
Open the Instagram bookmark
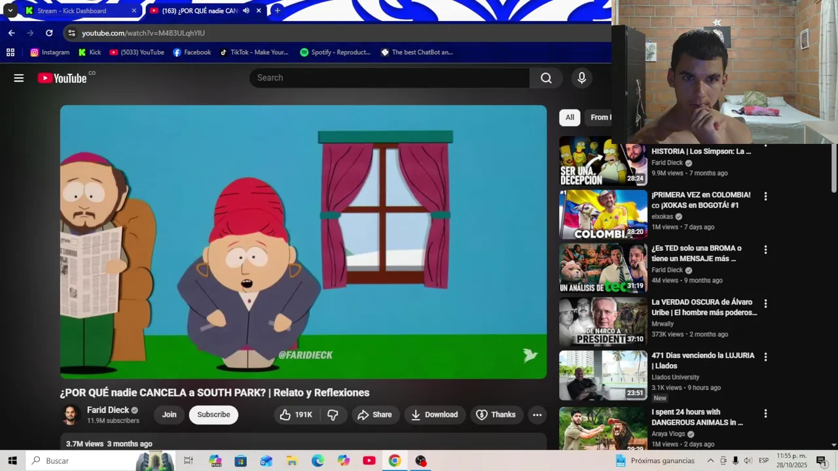[50, 52]
